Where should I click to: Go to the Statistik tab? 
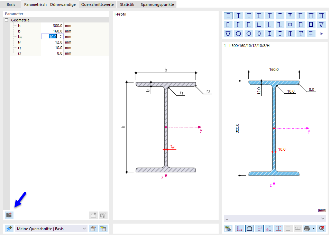click(127, 4)
